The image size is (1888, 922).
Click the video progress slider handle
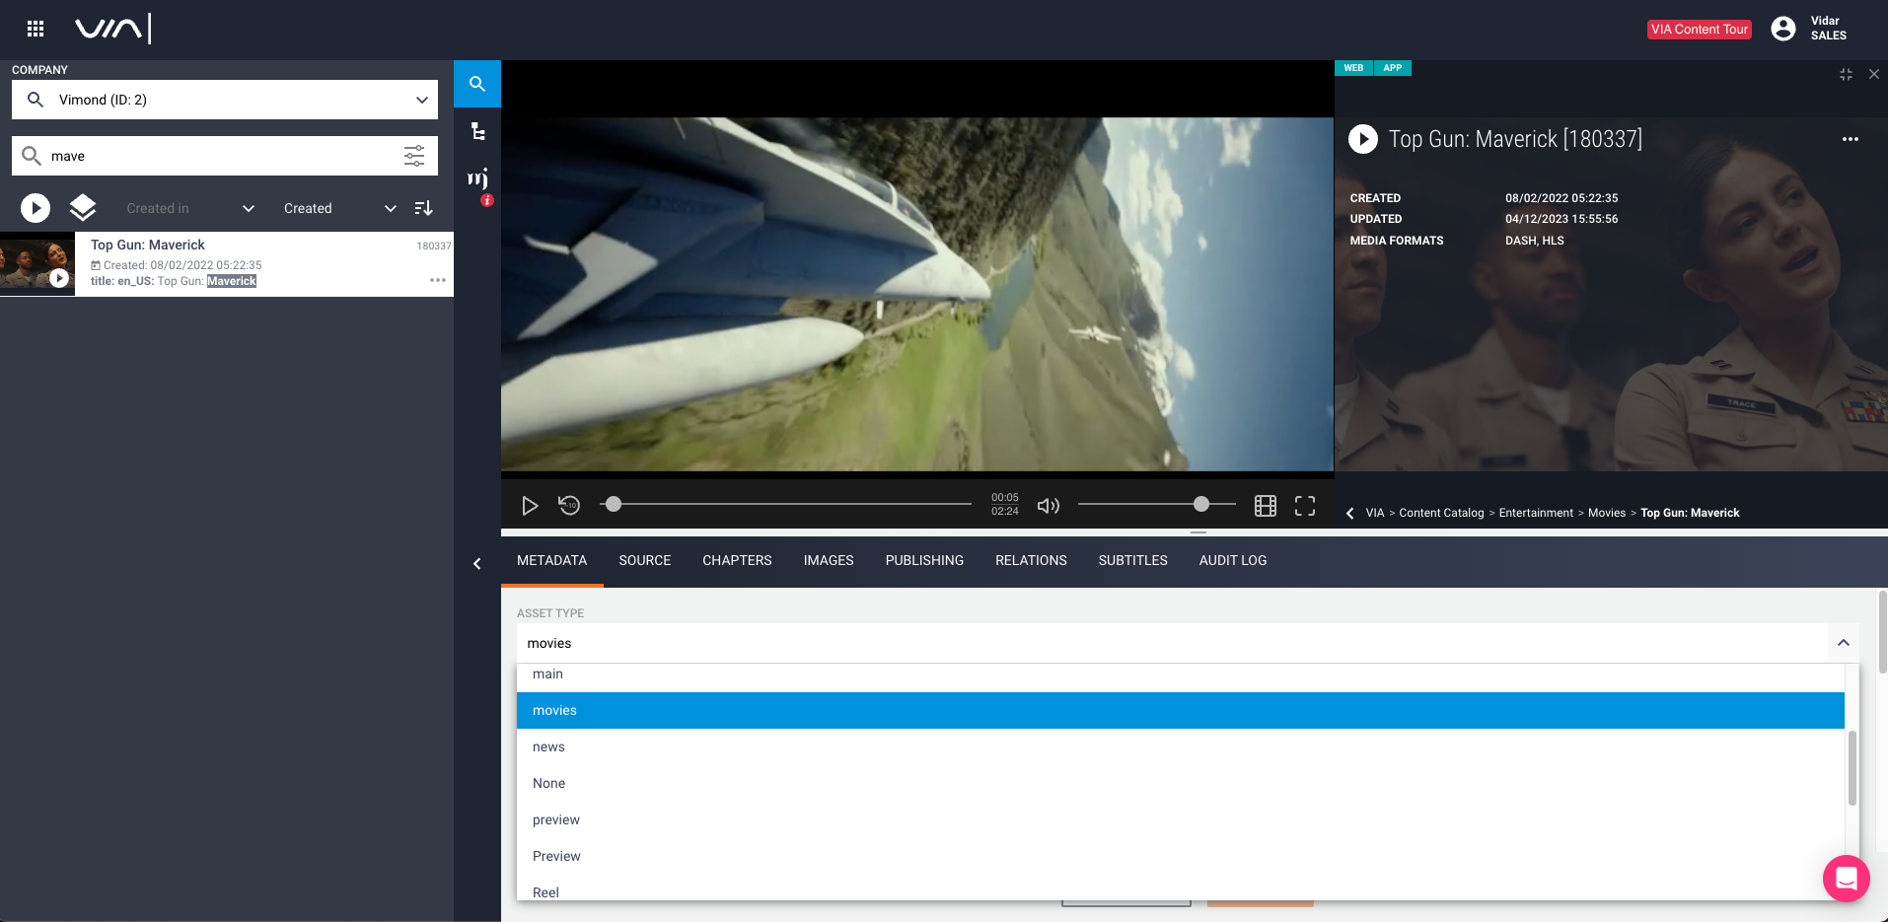coord(614,504)
